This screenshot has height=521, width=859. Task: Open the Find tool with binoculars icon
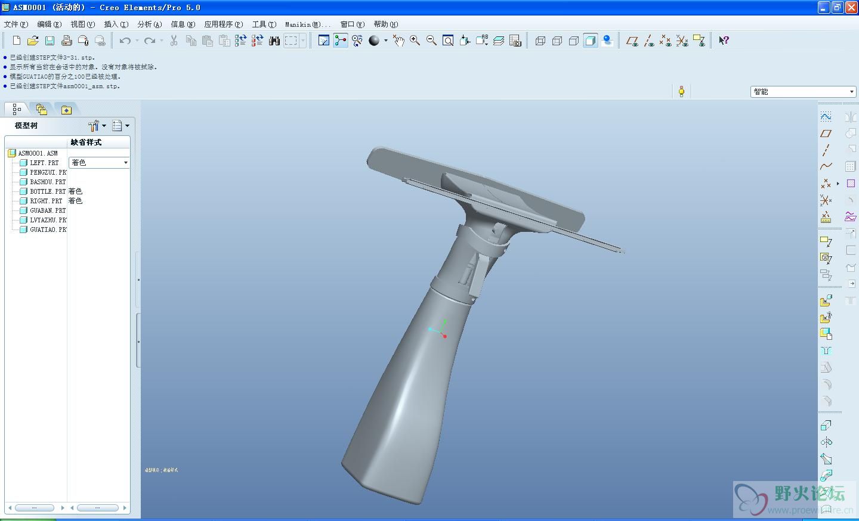(x=274, y=41)
